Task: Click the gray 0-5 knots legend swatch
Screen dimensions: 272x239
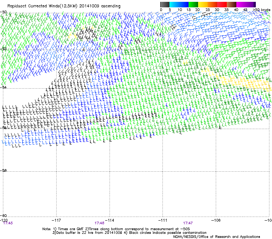Action: [165, 4]
